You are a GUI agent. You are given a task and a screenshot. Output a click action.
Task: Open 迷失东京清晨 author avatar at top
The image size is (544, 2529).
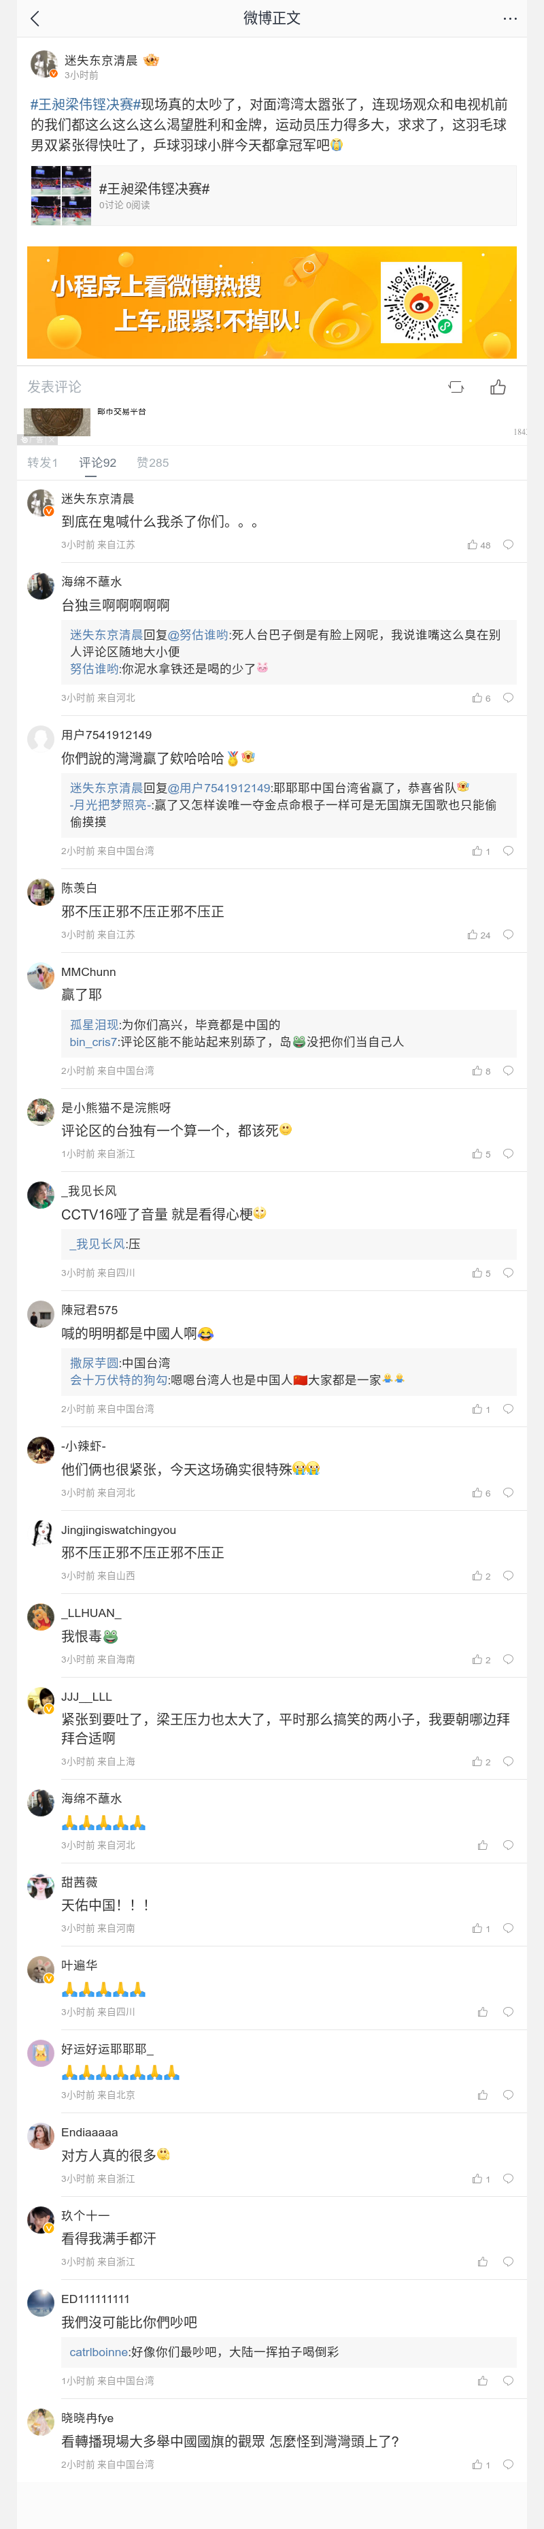click(43, 65)
